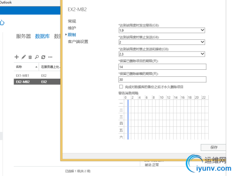Select the EX1-MB1 database row

click(x=37, y=75)
